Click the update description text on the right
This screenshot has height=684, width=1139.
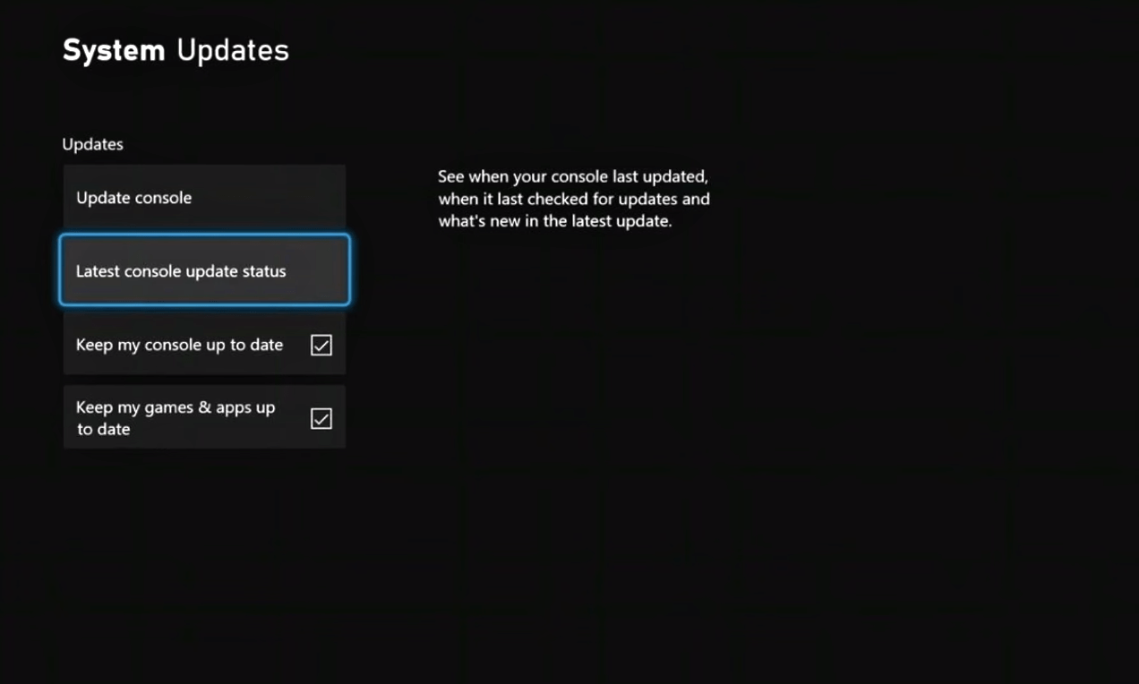point(574,199)
